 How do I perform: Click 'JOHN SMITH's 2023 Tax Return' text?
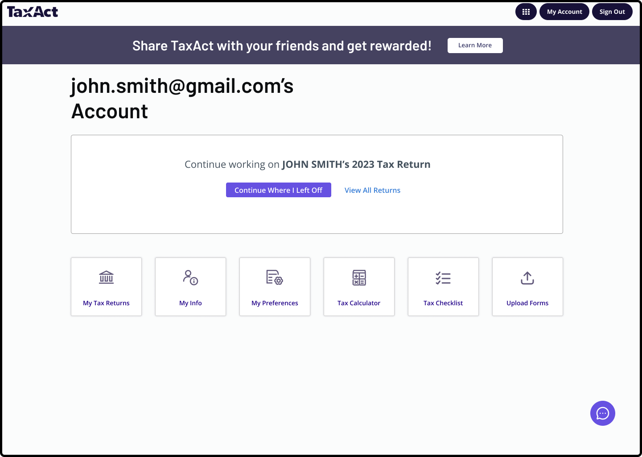[356, 164]
